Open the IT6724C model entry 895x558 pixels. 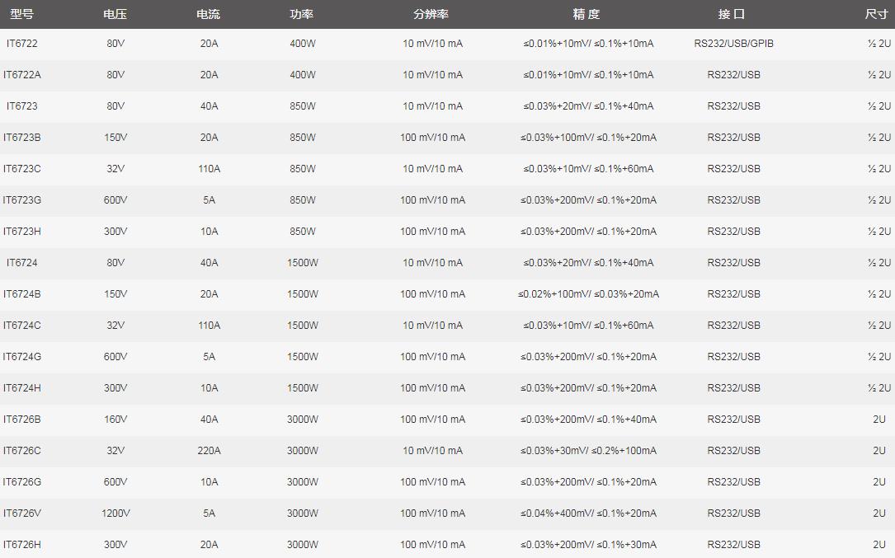click(22, 326)
